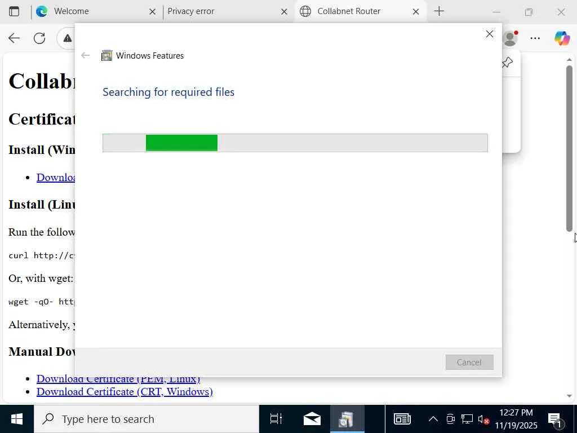Open the network tray icon
The height and width of the screenshot is (433, 577).
pos(467,419)
